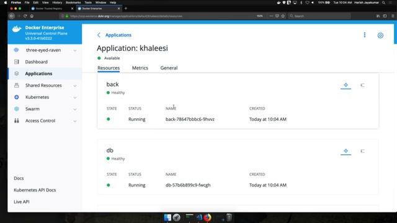
Task: Open the Tools menu in menu bar
Action: click(x=88, y=2)
